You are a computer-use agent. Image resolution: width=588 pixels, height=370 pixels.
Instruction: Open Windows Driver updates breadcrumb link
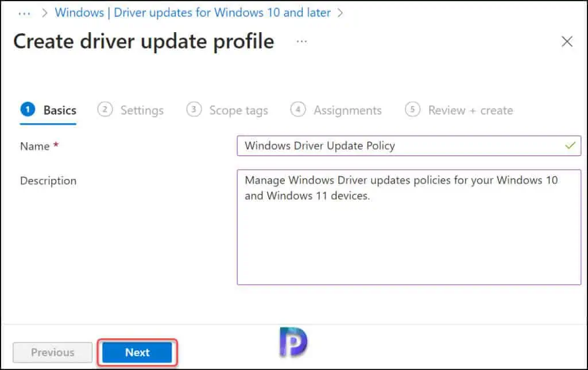(x=193, y=13)
